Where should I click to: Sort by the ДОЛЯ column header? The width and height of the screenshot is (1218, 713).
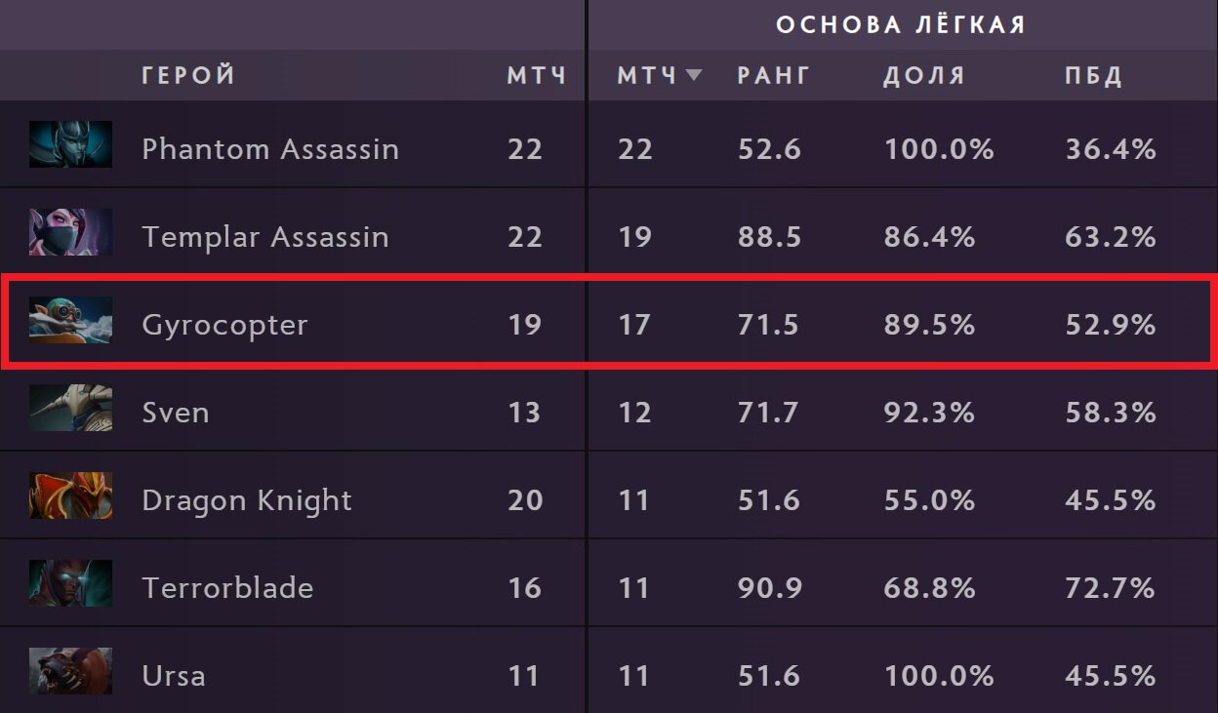click(923, 75)
